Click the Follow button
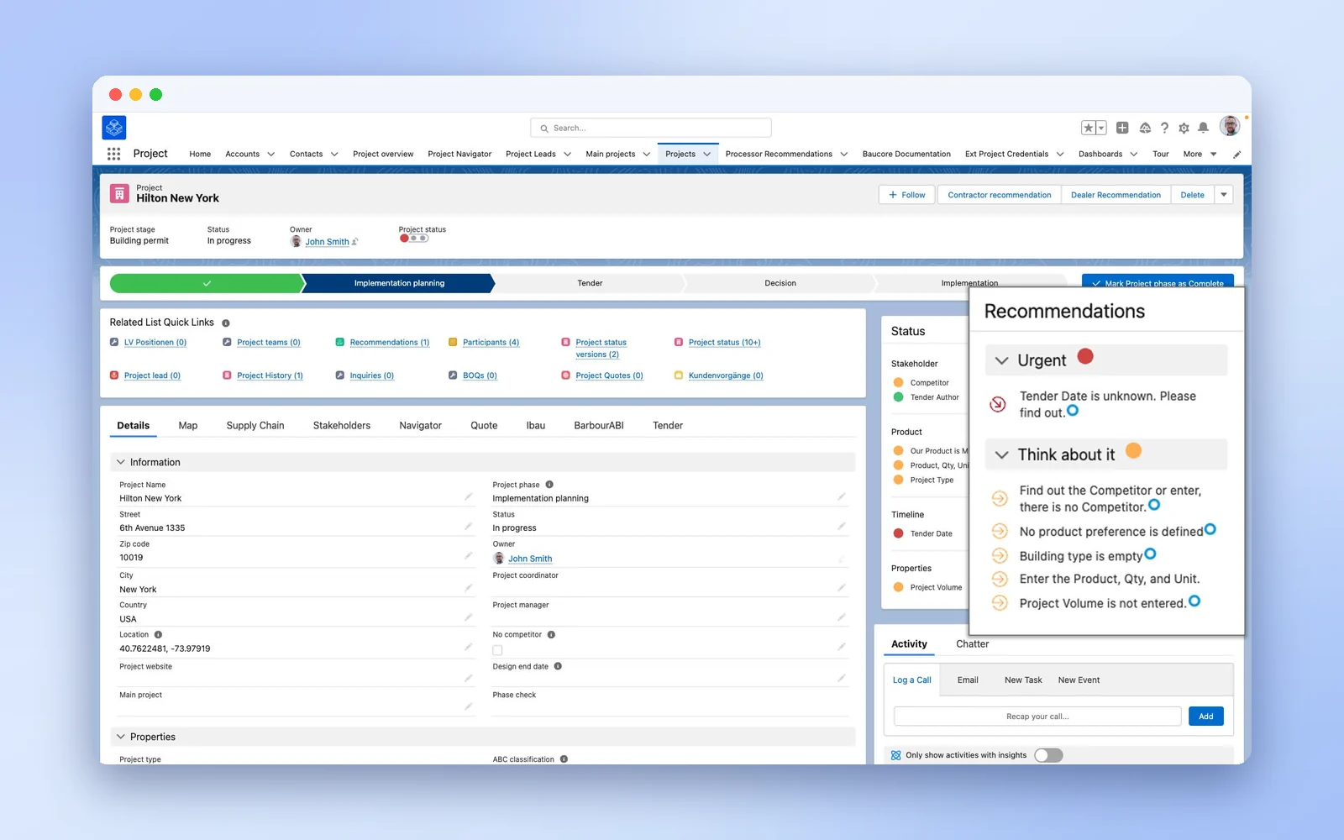 point(907,195)
